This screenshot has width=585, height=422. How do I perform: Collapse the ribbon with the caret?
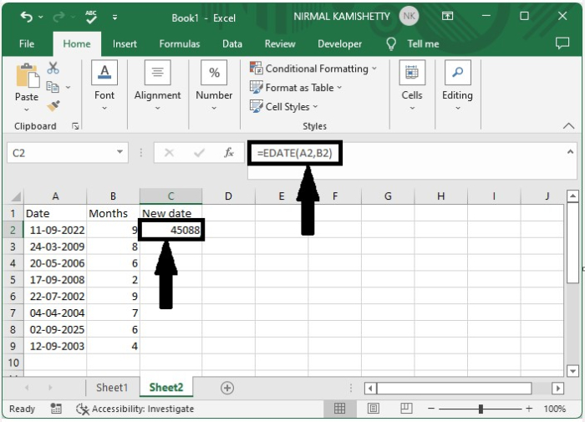coord(568,126)
